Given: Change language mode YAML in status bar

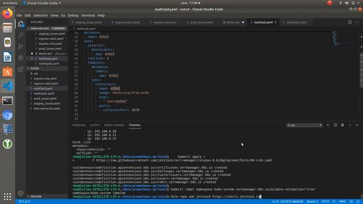Looking at the screenshot, I should [343, 202].
